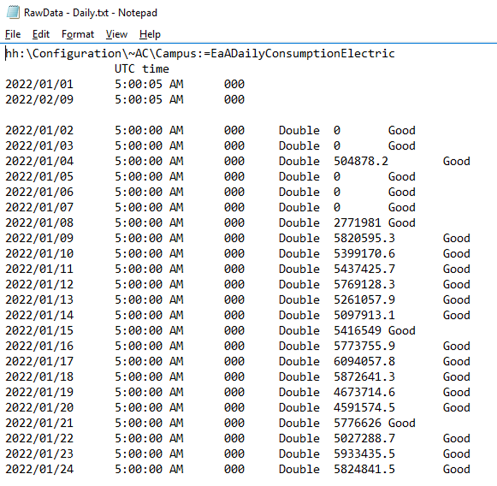The height and width of the screenshot is (486, 497).
Task: Click the Notepad icon in the title bar
Action: tap(13, 12)
